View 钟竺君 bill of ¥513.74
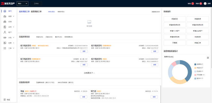The width and height of the screenshot is (212, 103). [x=154, y=97]
